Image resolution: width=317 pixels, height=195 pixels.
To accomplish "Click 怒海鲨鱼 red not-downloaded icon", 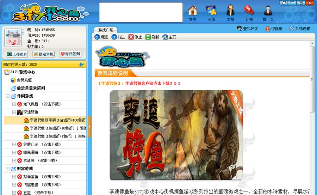I will pos(20,177).
